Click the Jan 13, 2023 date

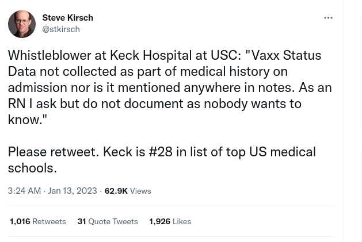73,191
